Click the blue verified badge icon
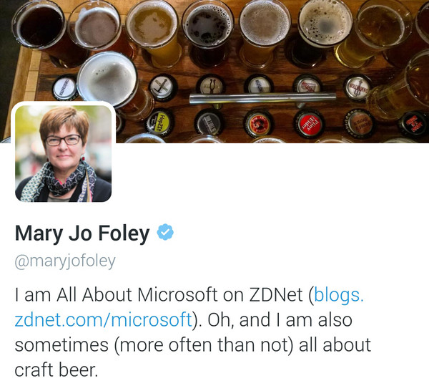Screen dimensions: 429x386 tap(166, 233)
